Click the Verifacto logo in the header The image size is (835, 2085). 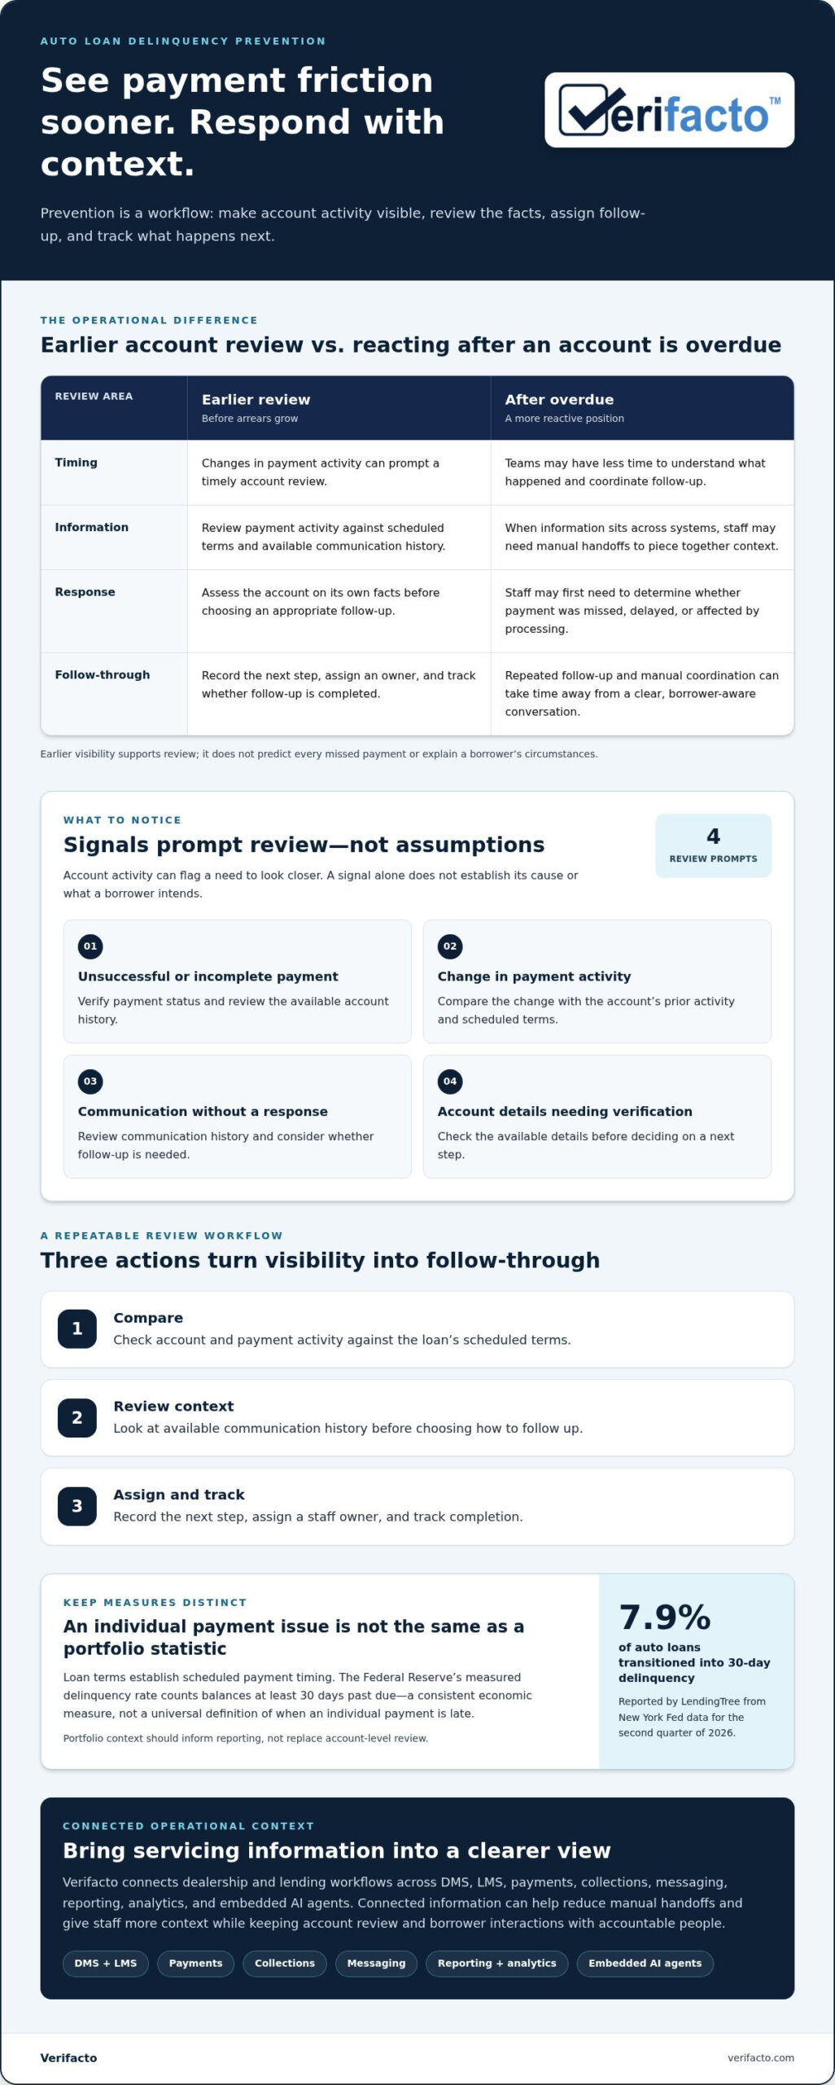click(669, 110)
